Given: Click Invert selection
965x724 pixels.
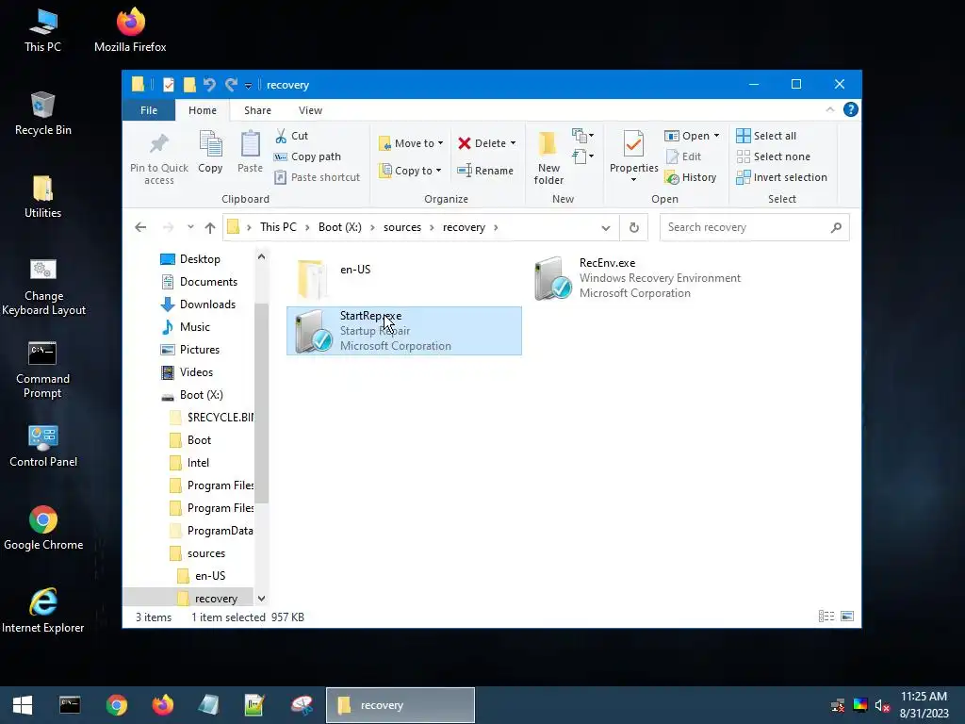Looking at the screenshot, I should tap(781, 177).
